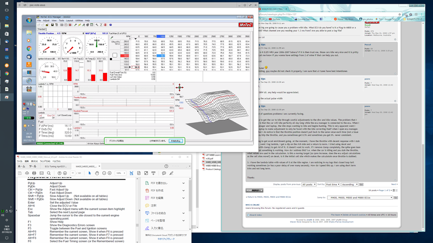The width and height of the screenshot is (433, 243).
Task: Click the Acrobat help question mark icon
Action: (166, 166)
